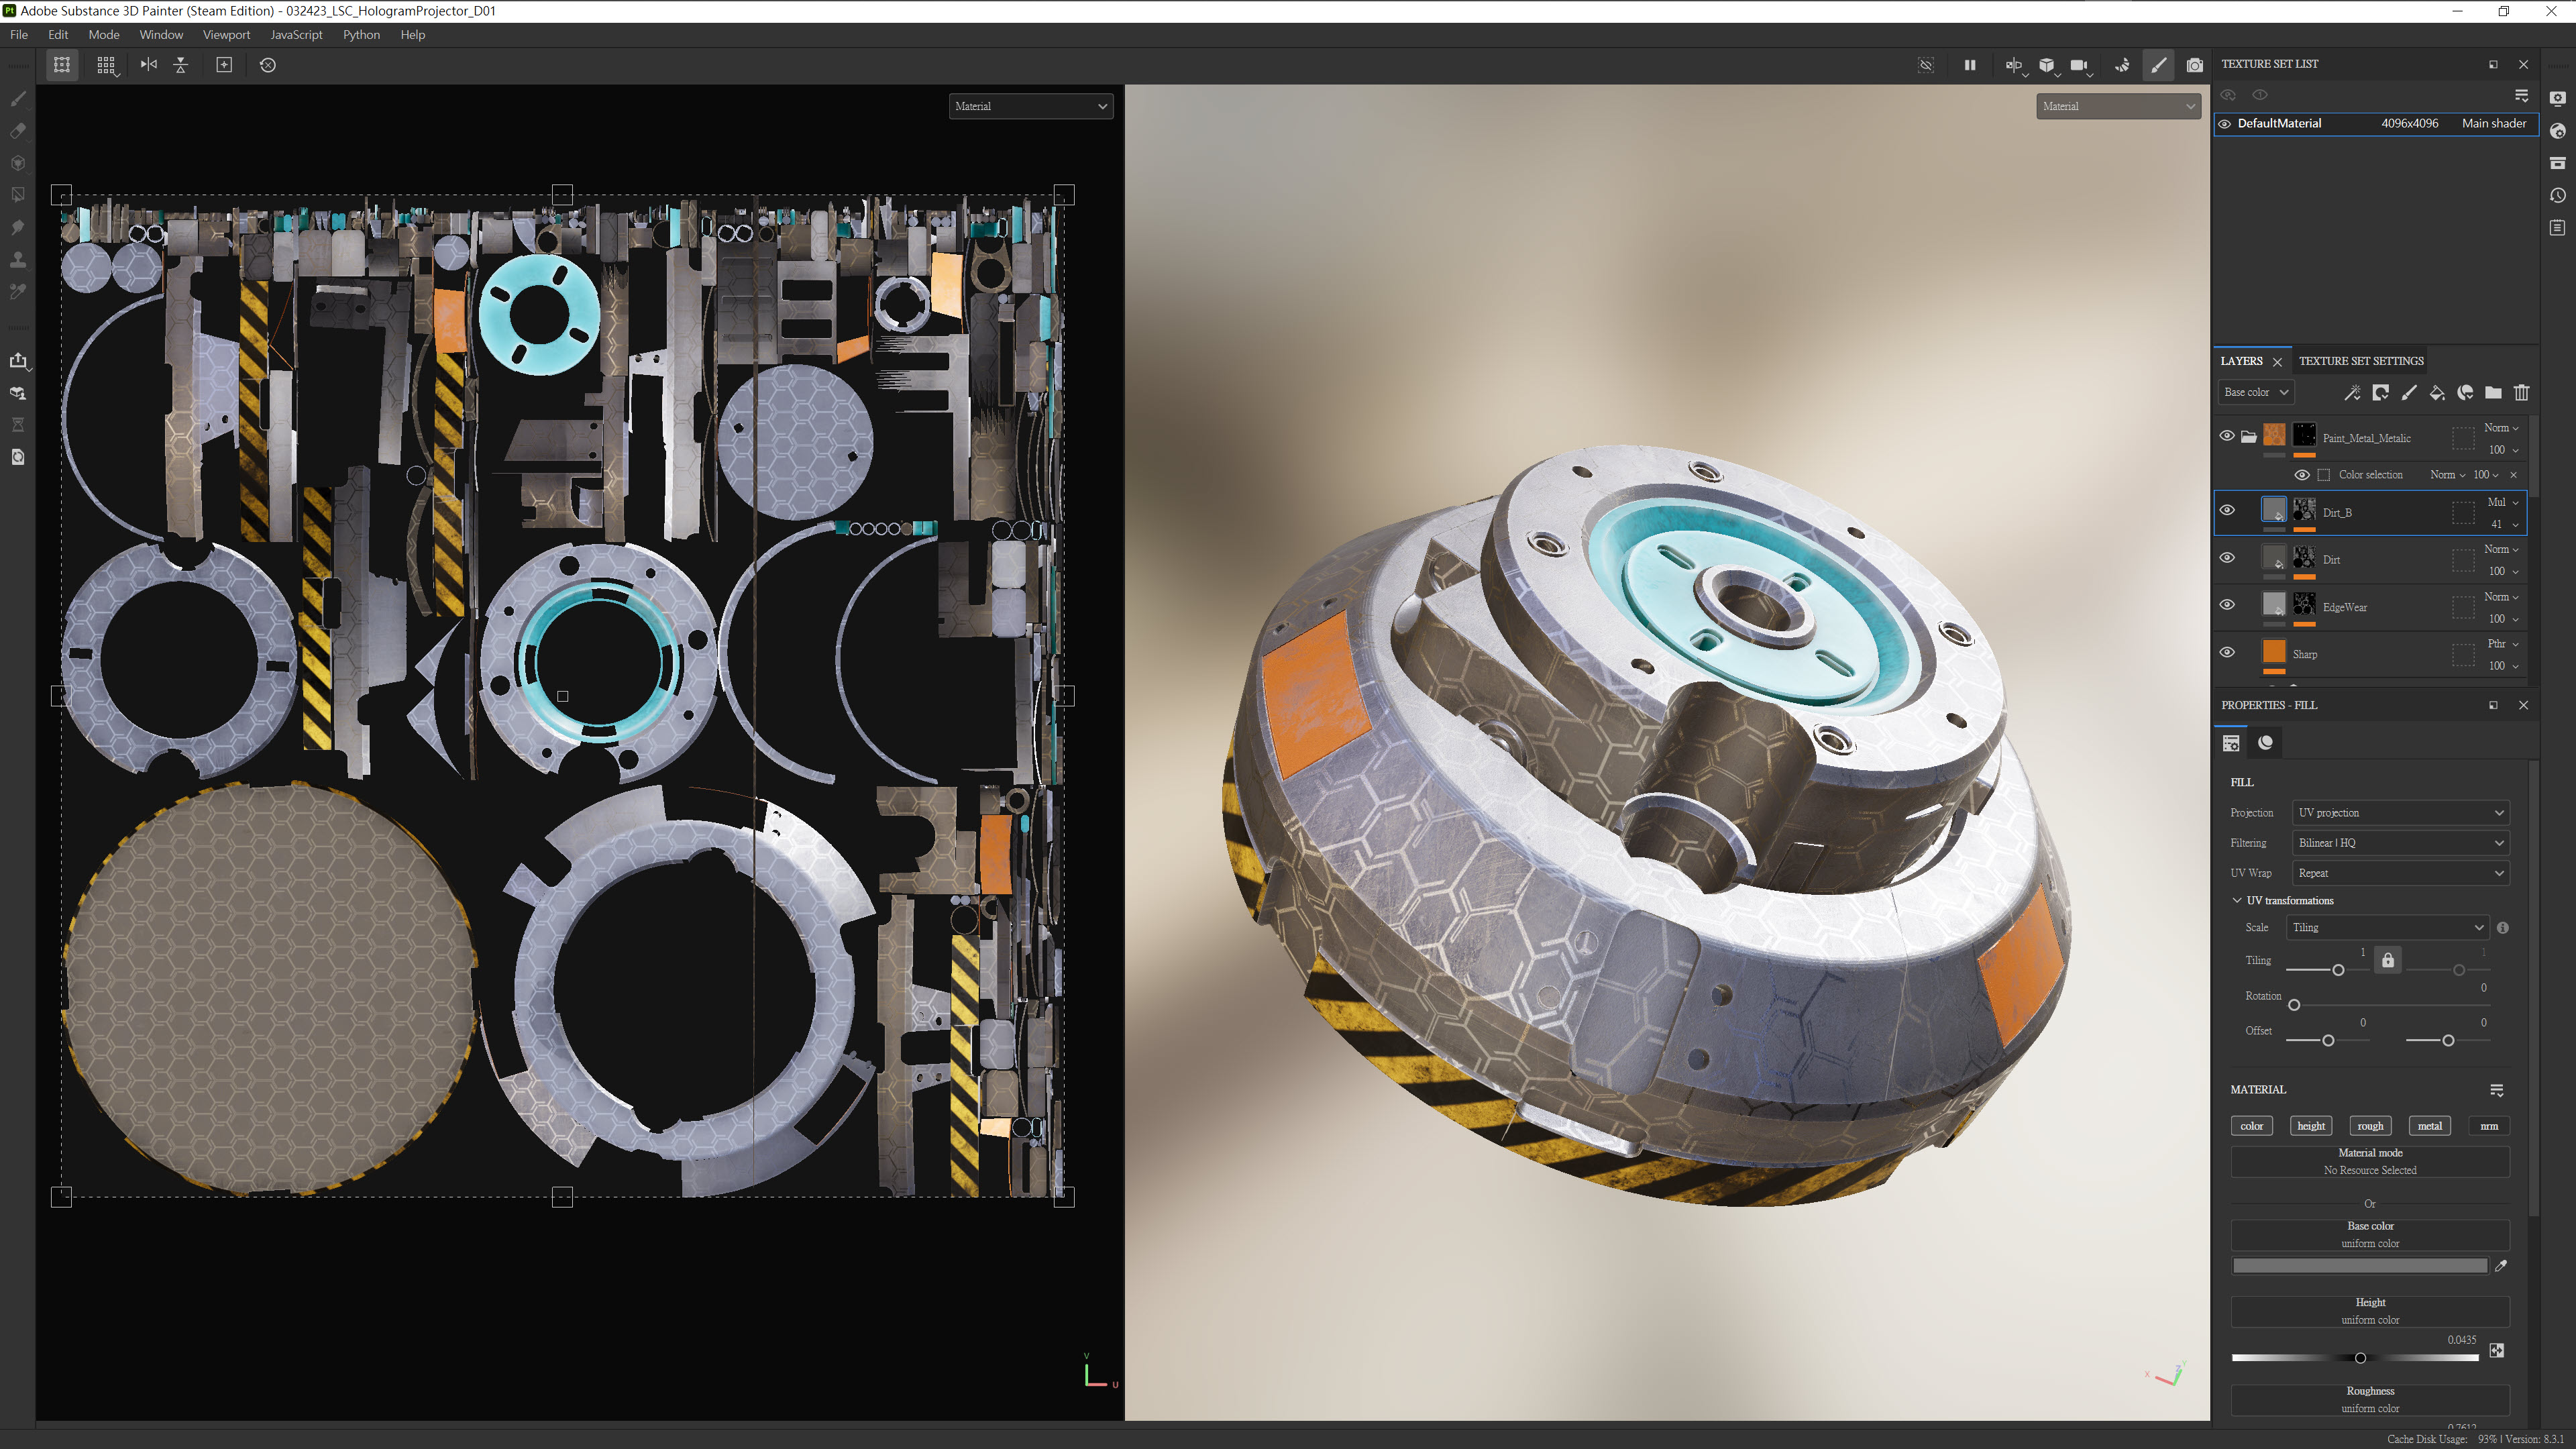The width and height of the screenshot is (2576, 1449).
Task: Hide the Dirt_B layer
Action: point(2227,511)
